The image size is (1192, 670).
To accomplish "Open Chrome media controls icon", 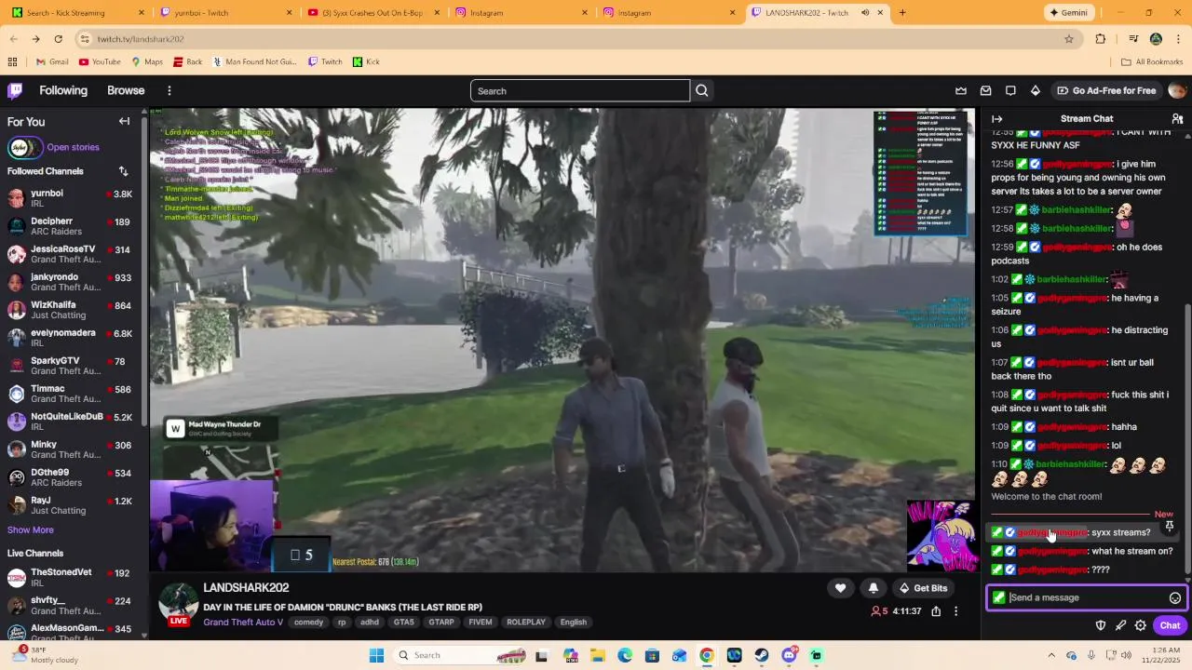I will 1133,39.
